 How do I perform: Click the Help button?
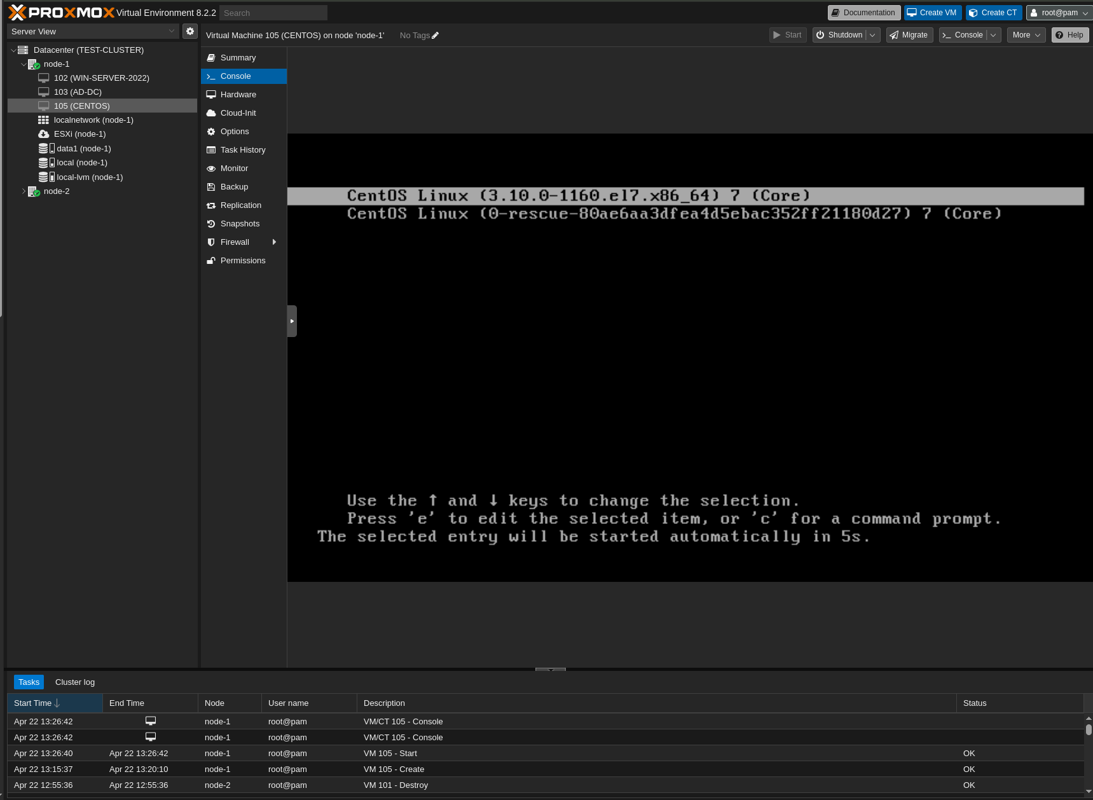1069,35
